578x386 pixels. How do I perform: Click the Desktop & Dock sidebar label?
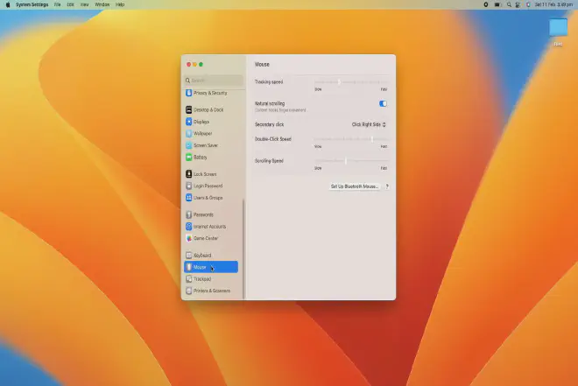[208, 109]
